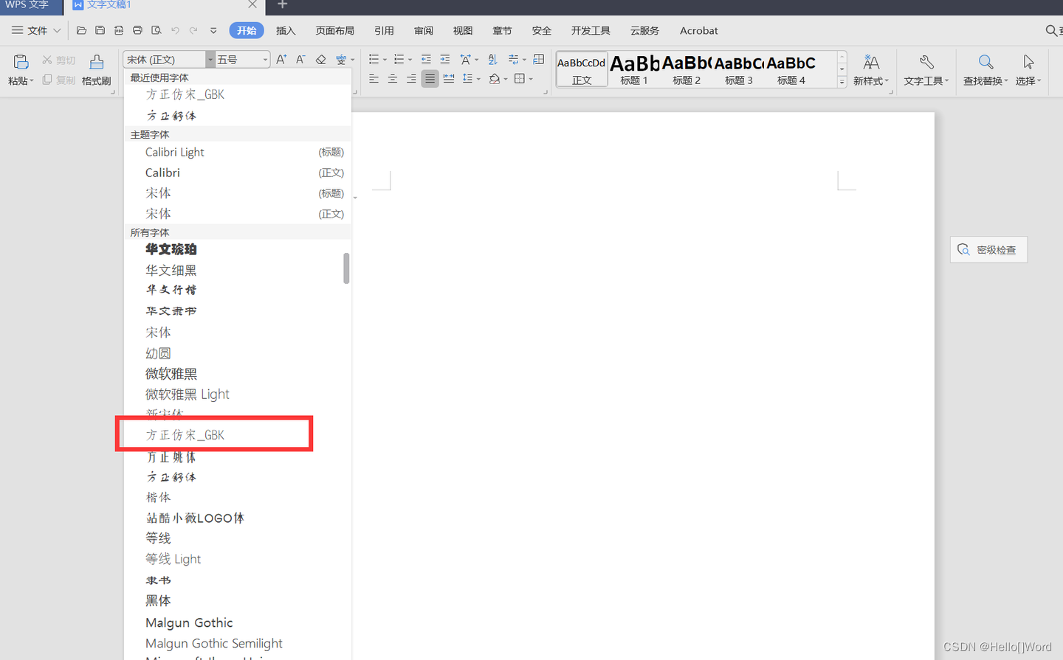Switch to the 插入 tab
This screenshot has height=660, width=1063.
coord(286,30)
